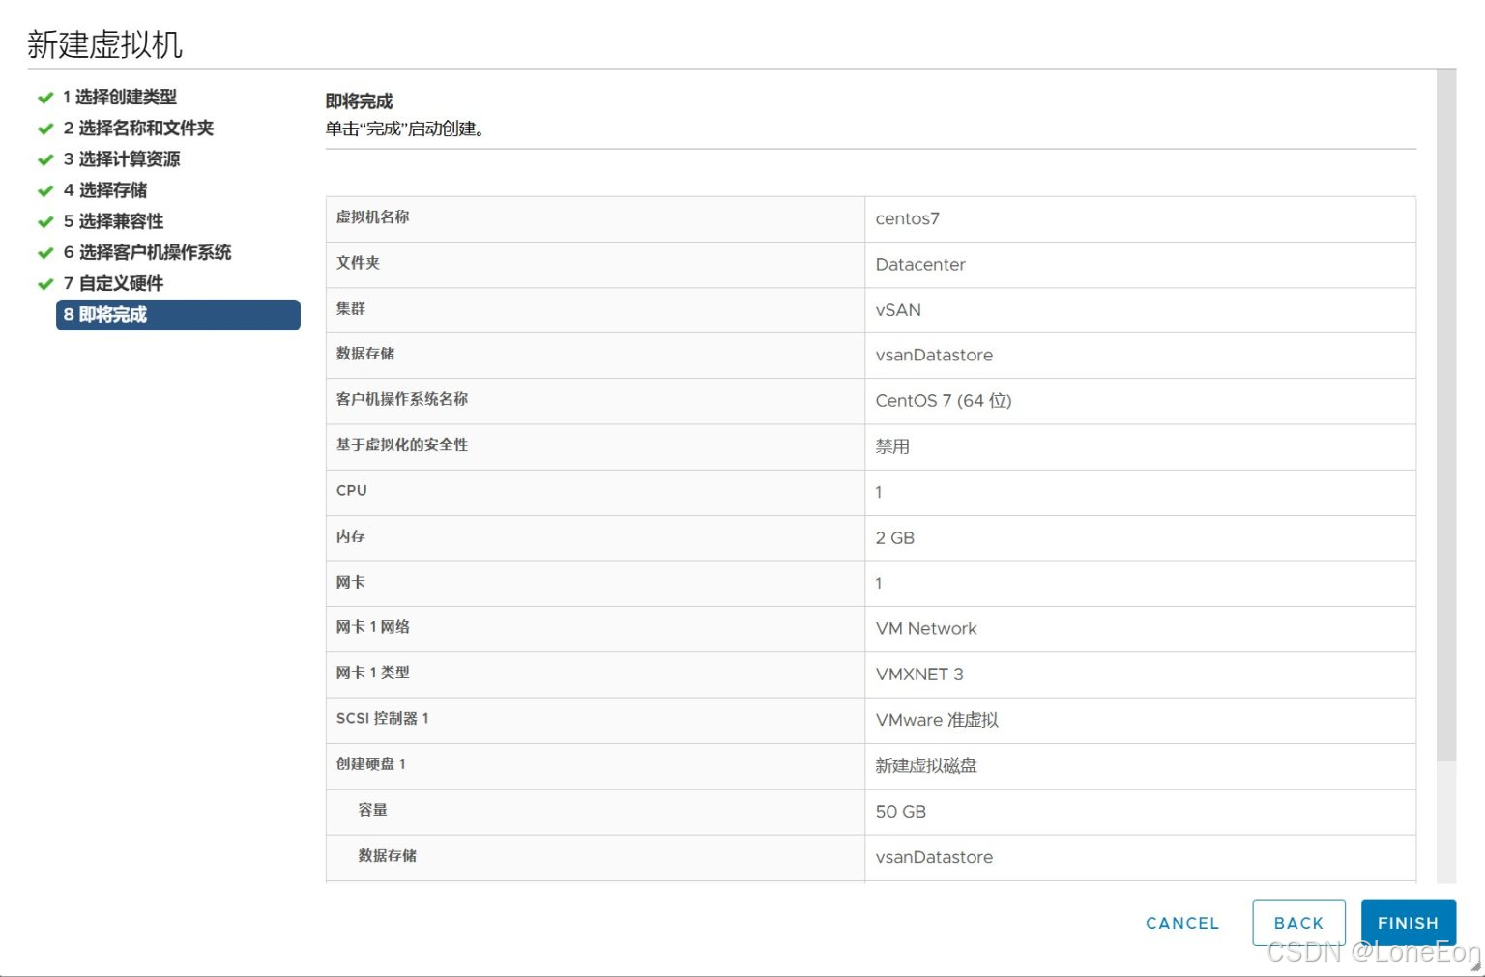This screenshot has width=1485, height=977.
Task: Click the CANCEL button
Action: pos(1182,923)
